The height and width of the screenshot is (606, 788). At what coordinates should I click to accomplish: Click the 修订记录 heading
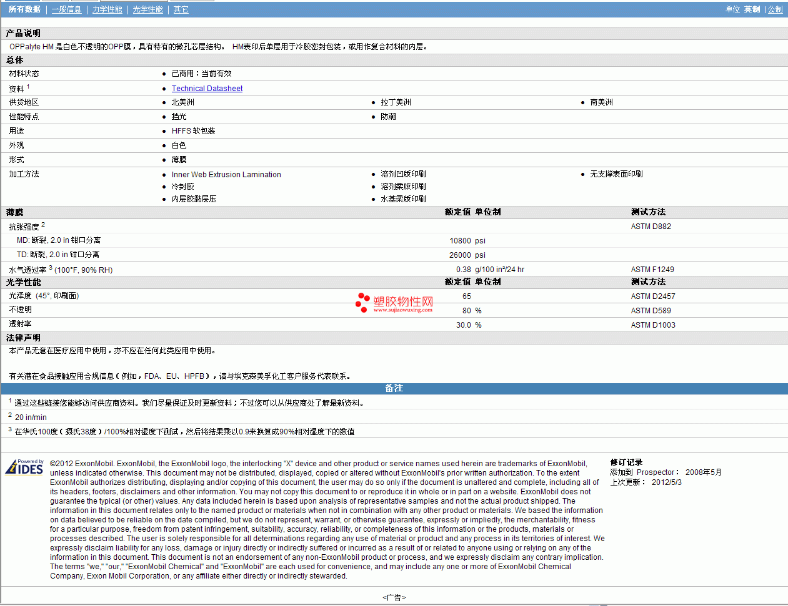pos(626,462)
